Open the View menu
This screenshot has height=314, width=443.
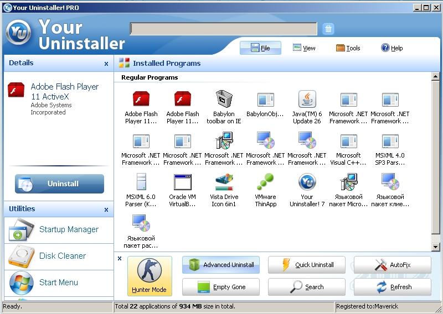tap(304, 48)
